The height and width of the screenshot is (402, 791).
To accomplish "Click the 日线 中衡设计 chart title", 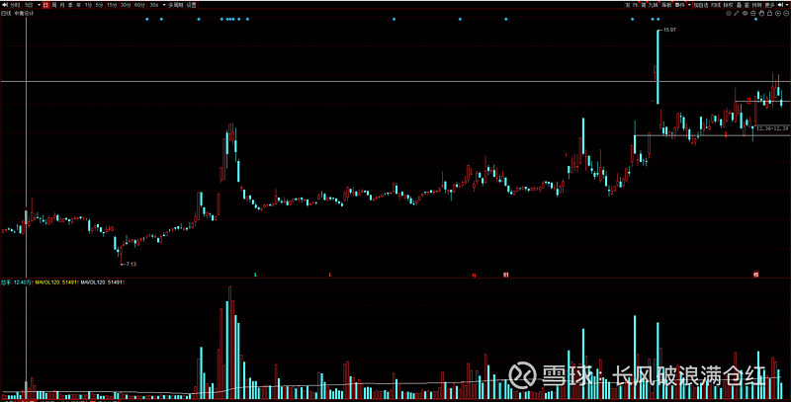I will 17,14.
